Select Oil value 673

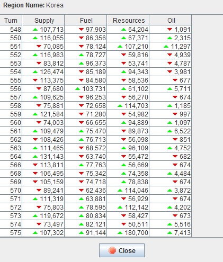point(185,216)
